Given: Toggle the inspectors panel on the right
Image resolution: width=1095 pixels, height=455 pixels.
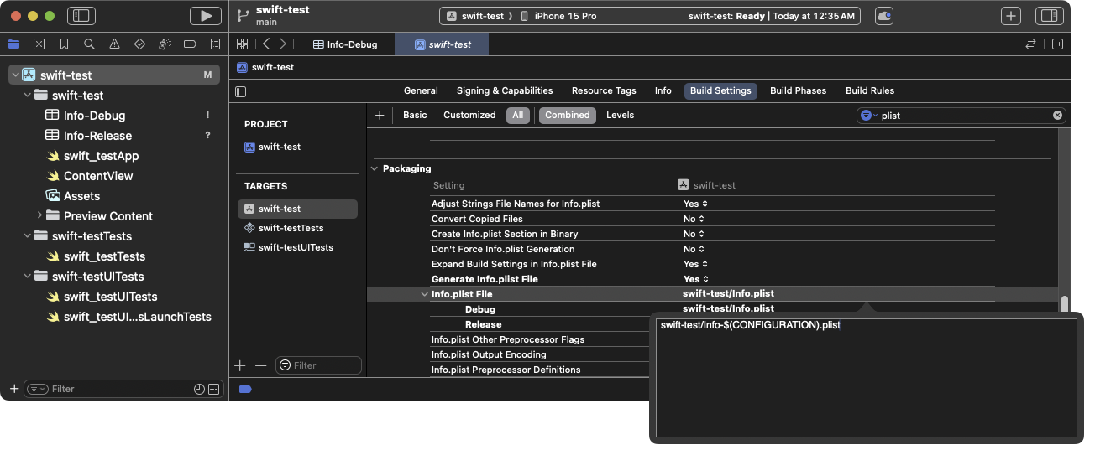Looking at the screenshot, I should pyautogui.click(x=1049, y=15).
